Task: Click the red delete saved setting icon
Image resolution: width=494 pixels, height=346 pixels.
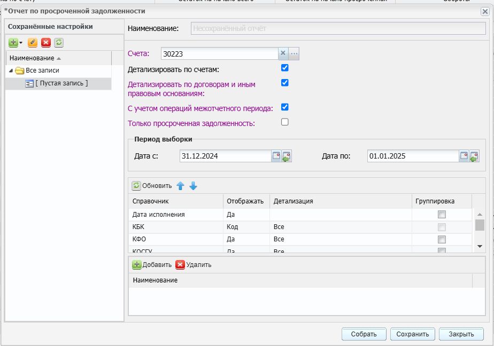Action: 46,43
